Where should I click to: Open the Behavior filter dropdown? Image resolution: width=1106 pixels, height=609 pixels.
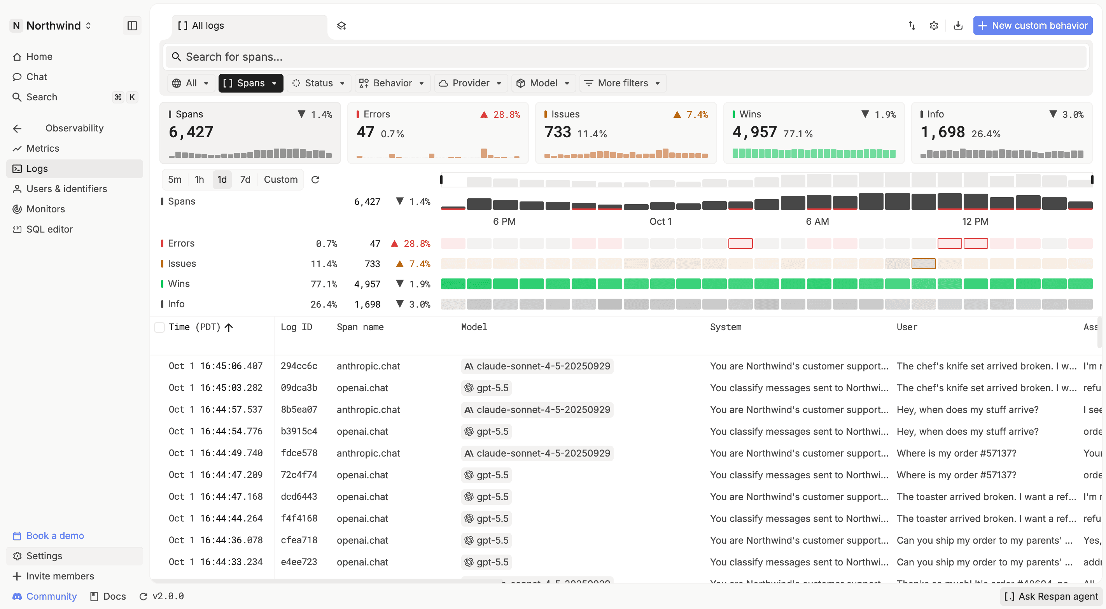click(x=392, y=83)
